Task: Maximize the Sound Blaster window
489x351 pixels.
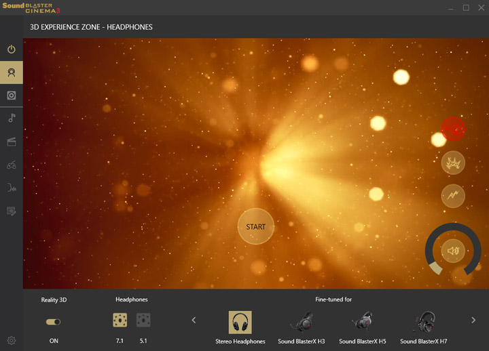Action: [x=466, y=7]
